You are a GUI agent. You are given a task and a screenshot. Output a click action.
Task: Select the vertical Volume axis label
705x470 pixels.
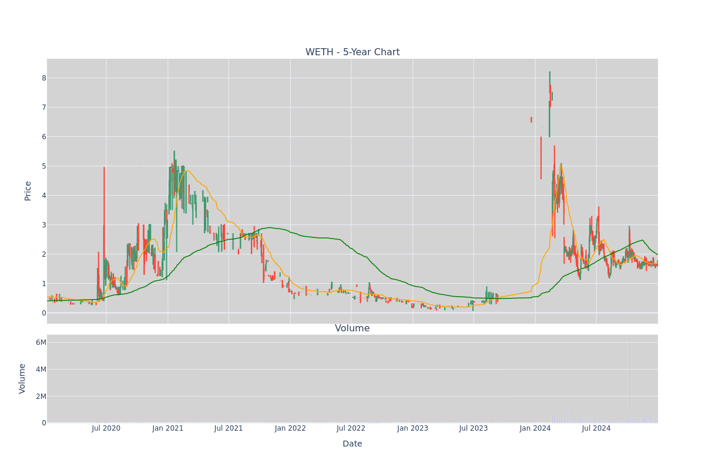click(x=23, y=378)
